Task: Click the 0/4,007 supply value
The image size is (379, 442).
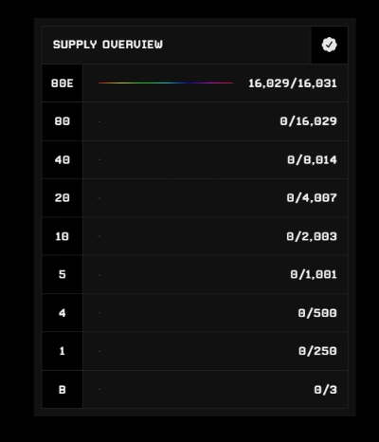Action: pyautogui.click(x=312, y=198)
